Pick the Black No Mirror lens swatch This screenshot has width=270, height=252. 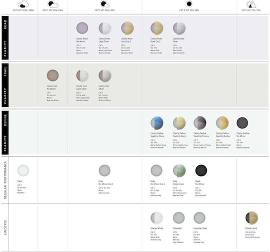[x=201, y=170]
